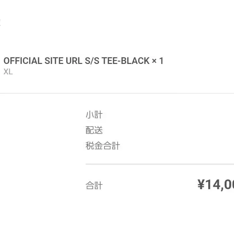Click the OFFICIAL SITE URL S/S TEE-BLACK product name
Image resolution: width=234 pixels, height=234 pixels.
[76, 61]
